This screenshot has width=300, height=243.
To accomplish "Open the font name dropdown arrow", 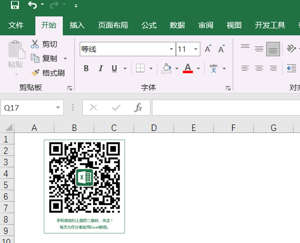I will tap(171, 49).
